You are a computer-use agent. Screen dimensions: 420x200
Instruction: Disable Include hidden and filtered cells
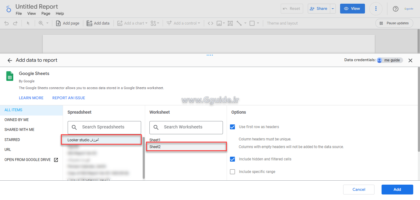232,159
